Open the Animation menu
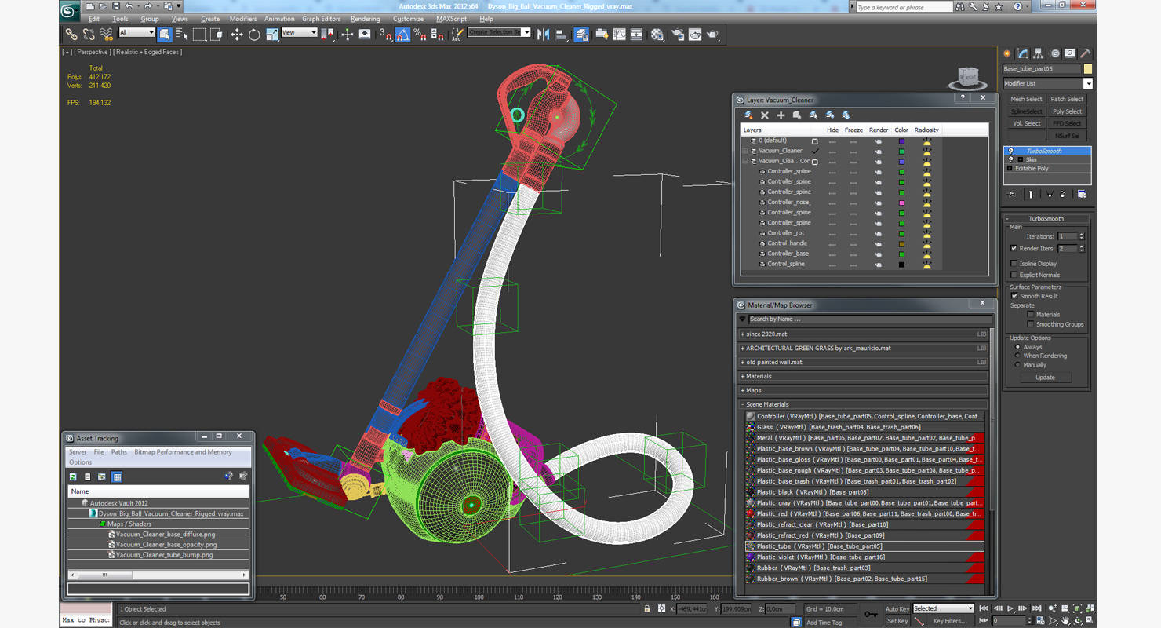The width and height of the screenshot is (1161, 628). tap(279, 19)
